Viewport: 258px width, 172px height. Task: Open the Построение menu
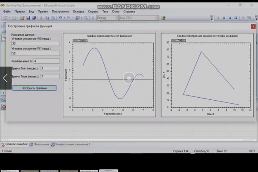coord(60,12)
